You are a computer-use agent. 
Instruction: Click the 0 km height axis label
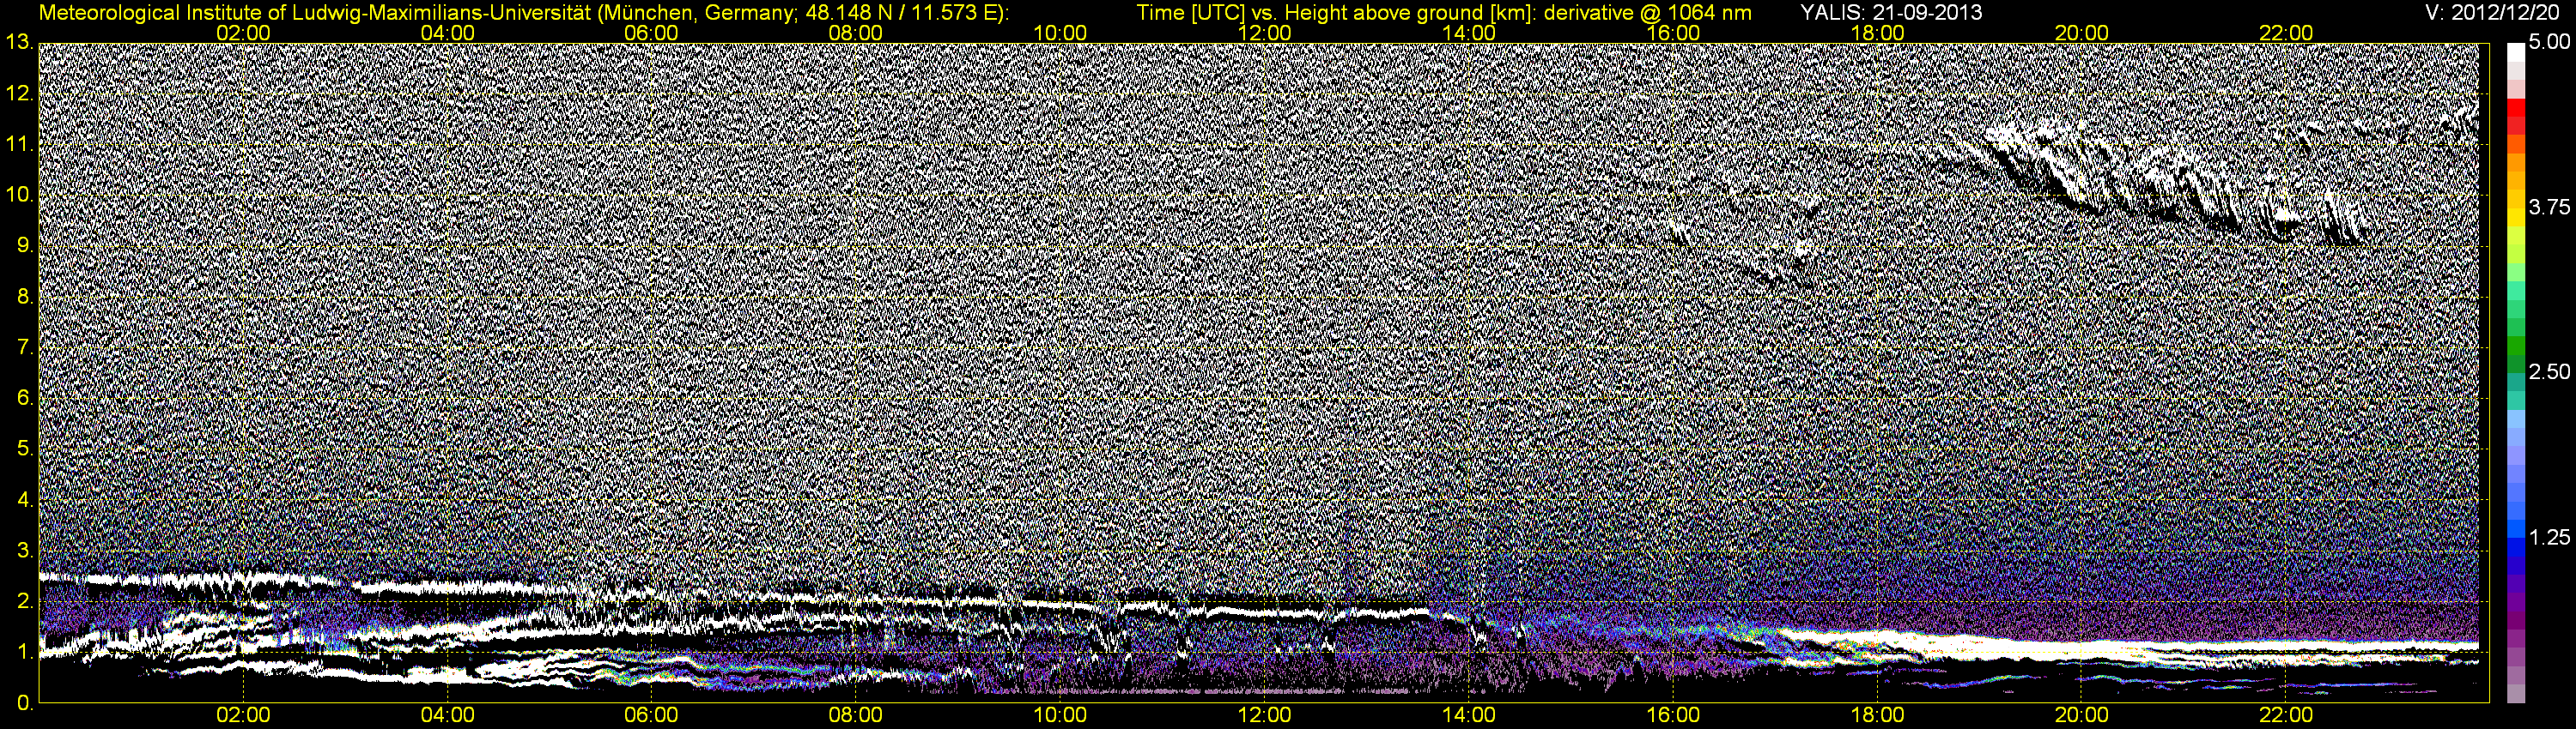(x=24, y=703)
